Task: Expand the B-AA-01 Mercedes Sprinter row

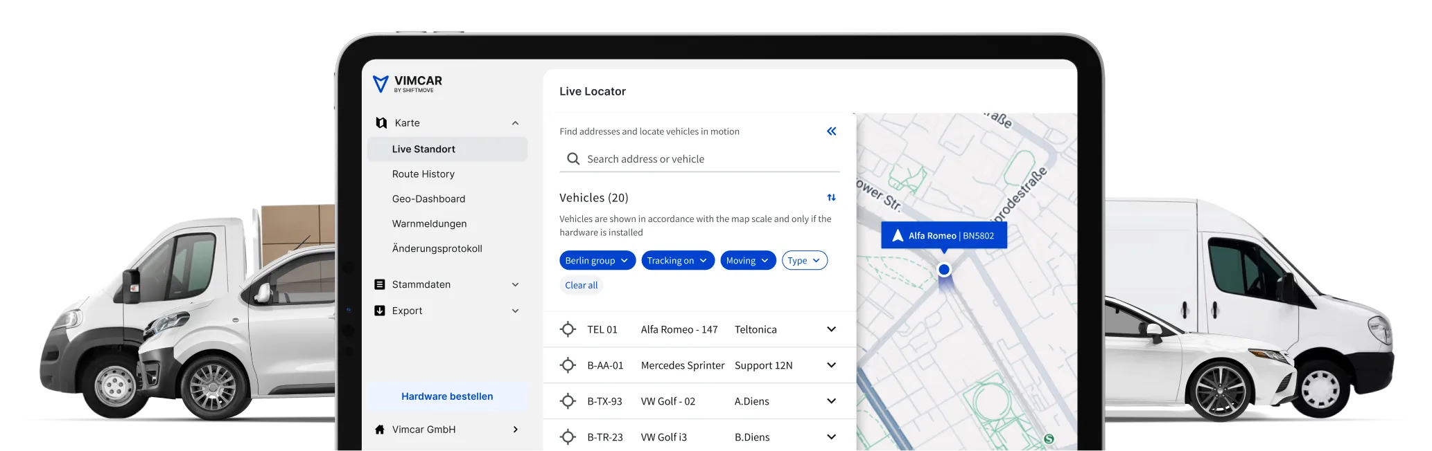Action: (832, 365)
